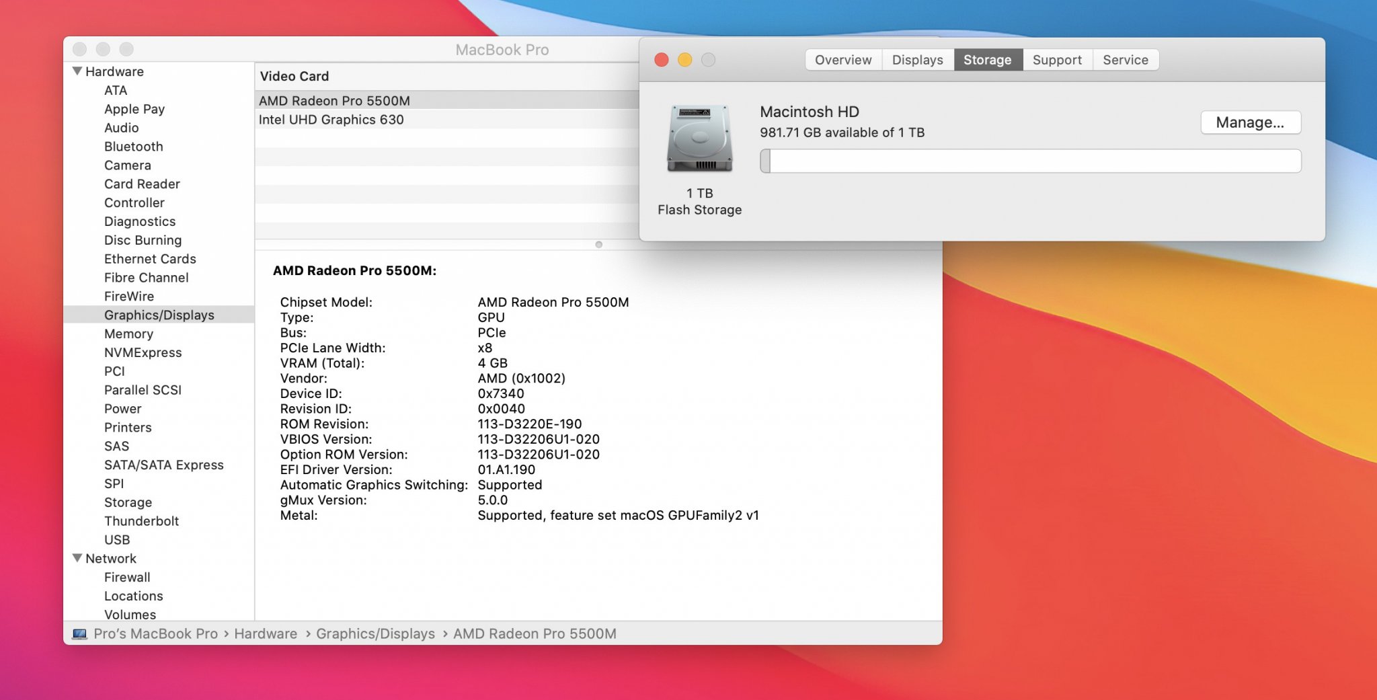Click the pane splitter handle dot
Screen dimensions: 1377x700
(x=598, y=244)
